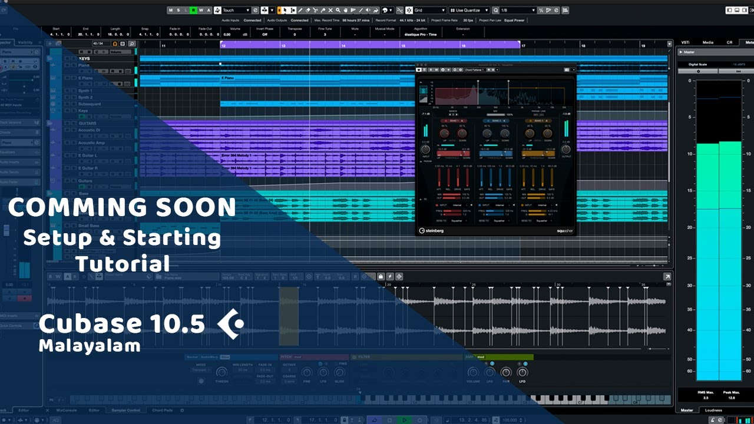Image resolution: width=754 pixels, height=424 pixels.
Task: Click the Squasher Input gain knob
Action: coord(425,150)
